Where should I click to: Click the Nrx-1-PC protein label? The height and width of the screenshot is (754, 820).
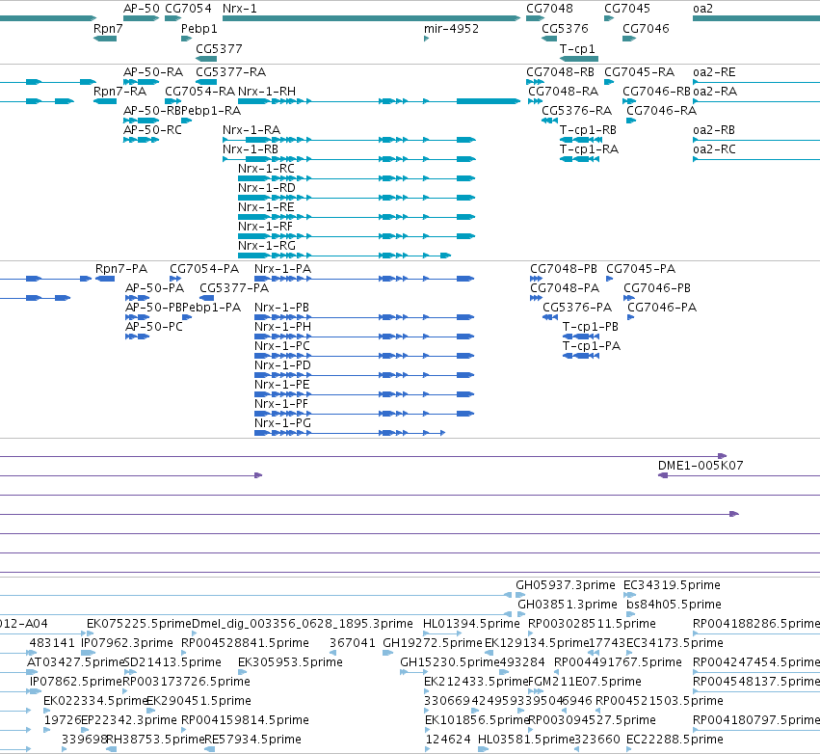(x=282, y=346)
